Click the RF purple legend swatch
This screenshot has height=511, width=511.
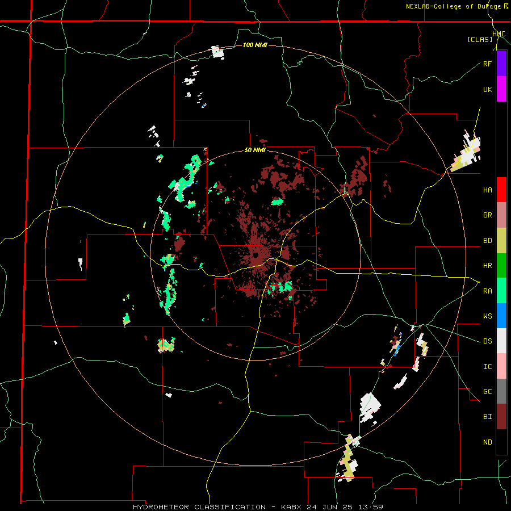pyautogui.click(x=501, y=64)
